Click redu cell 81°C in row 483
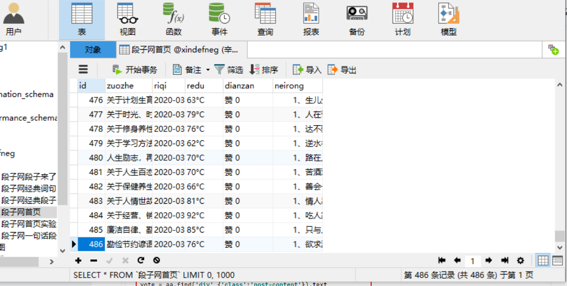567x286 pixels. [x=204, y=201]
